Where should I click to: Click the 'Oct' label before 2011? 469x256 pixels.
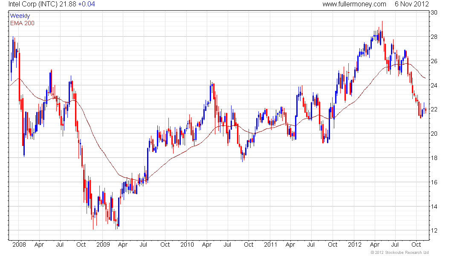[249, 244]
